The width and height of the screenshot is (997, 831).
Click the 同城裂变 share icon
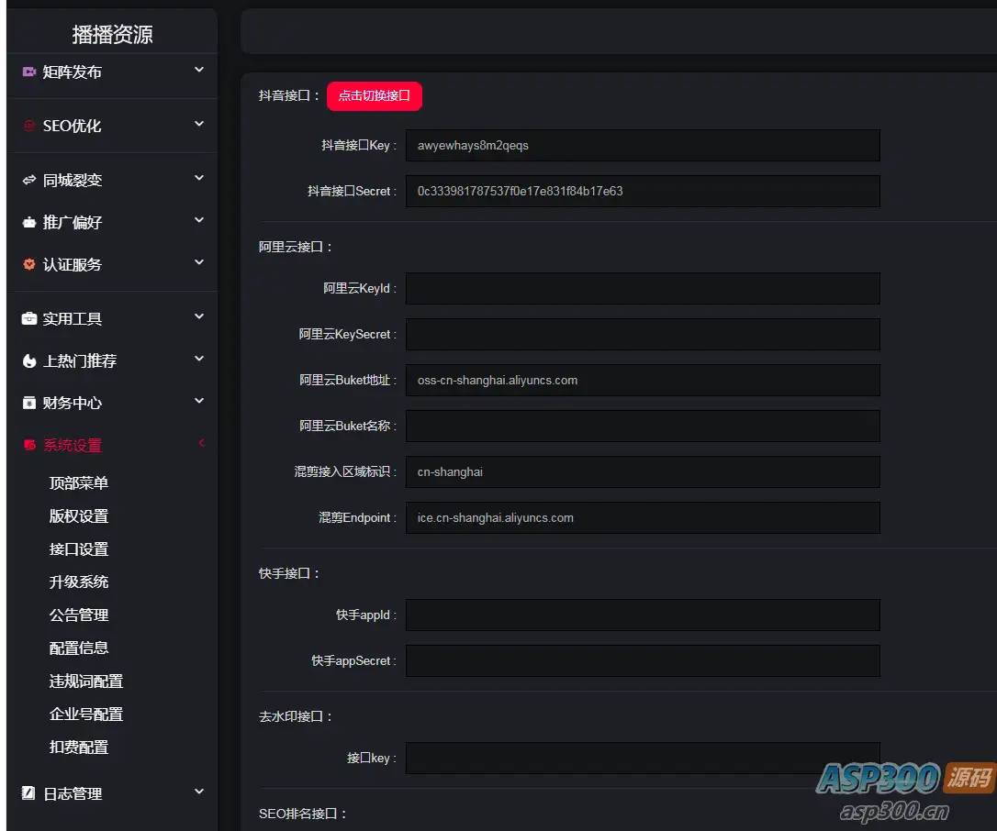pos(28,180)
